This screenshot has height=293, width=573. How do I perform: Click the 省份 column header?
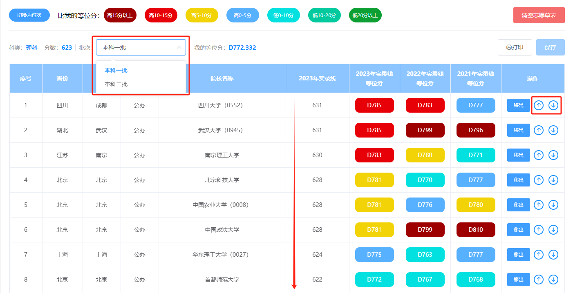click(x=62, y=78)
